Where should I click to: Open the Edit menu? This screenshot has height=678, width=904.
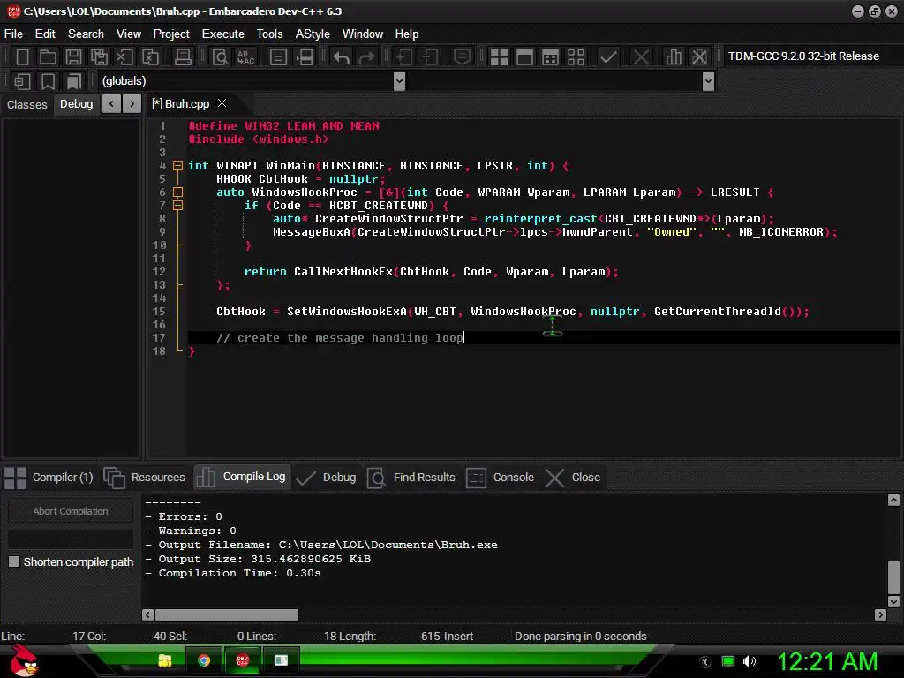[x=45, y=34]
